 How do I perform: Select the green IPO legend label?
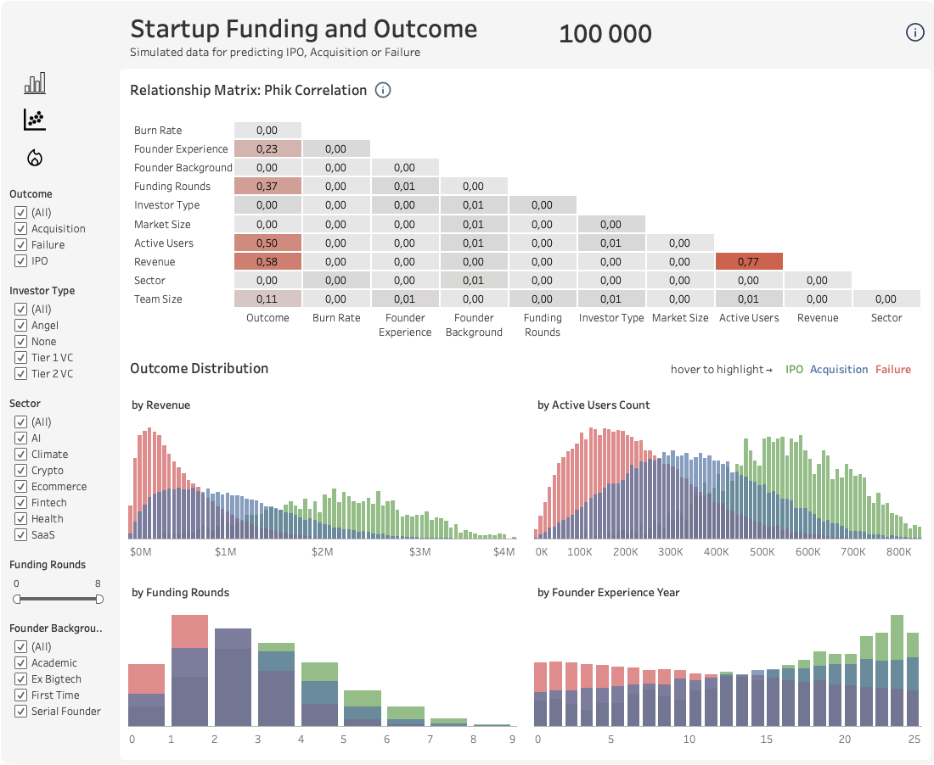point(794,369)
